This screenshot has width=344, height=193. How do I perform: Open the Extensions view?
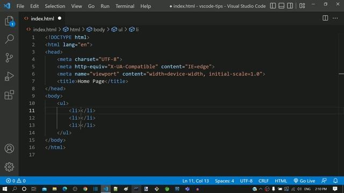pos(9,95)
